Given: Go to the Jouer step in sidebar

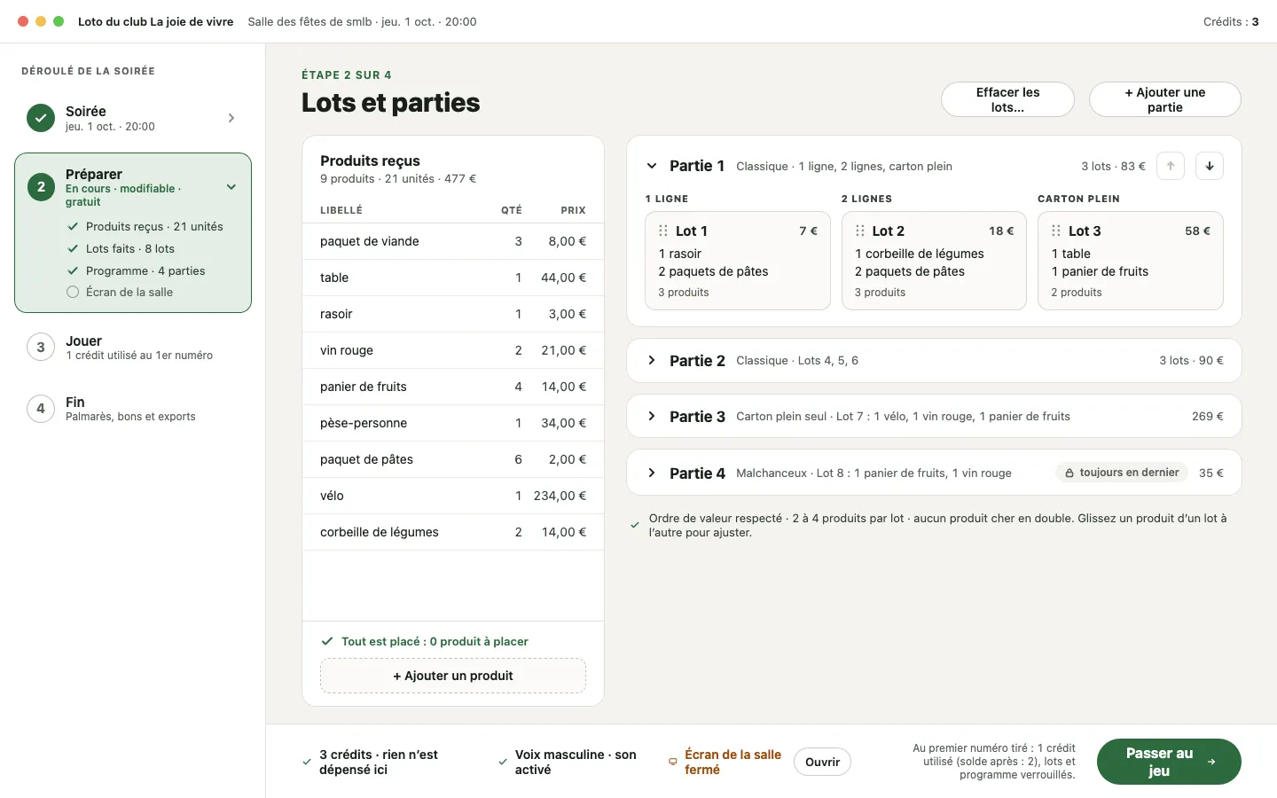Looking at the screenshot, I should 133,348.
